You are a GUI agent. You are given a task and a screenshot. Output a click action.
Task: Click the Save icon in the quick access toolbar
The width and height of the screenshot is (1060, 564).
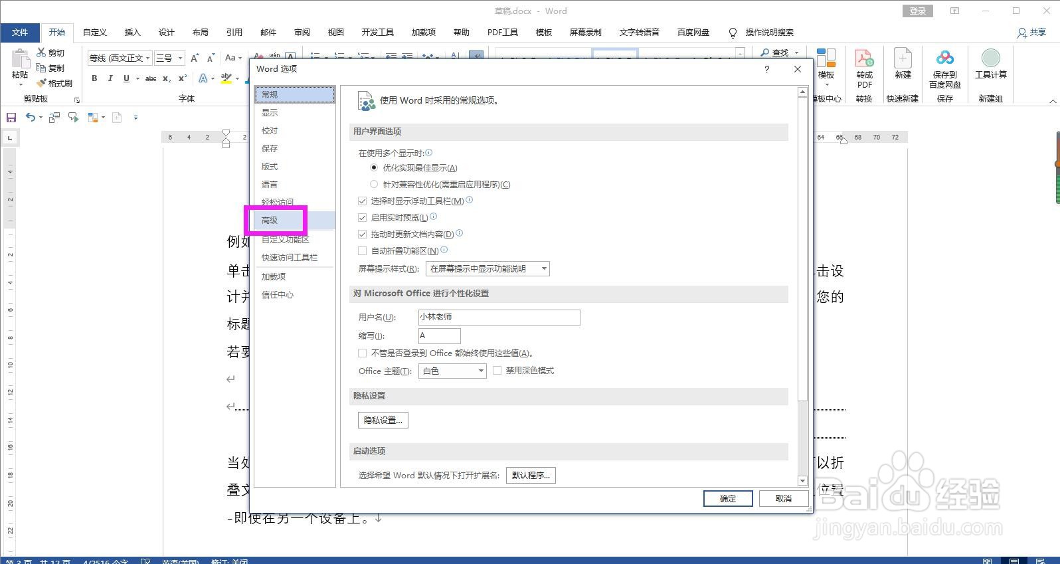[x=11, y=118]
